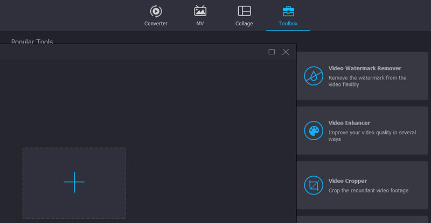This screenshot has width=431, height=223.
Task: Click the Video Enhancer palette icon
Action: [x=313, y=131]
